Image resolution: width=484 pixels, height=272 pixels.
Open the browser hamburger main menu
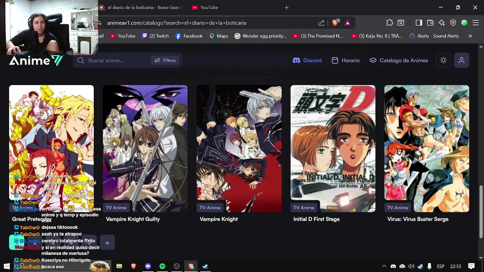pyautogui.click(x=476, y=23)
